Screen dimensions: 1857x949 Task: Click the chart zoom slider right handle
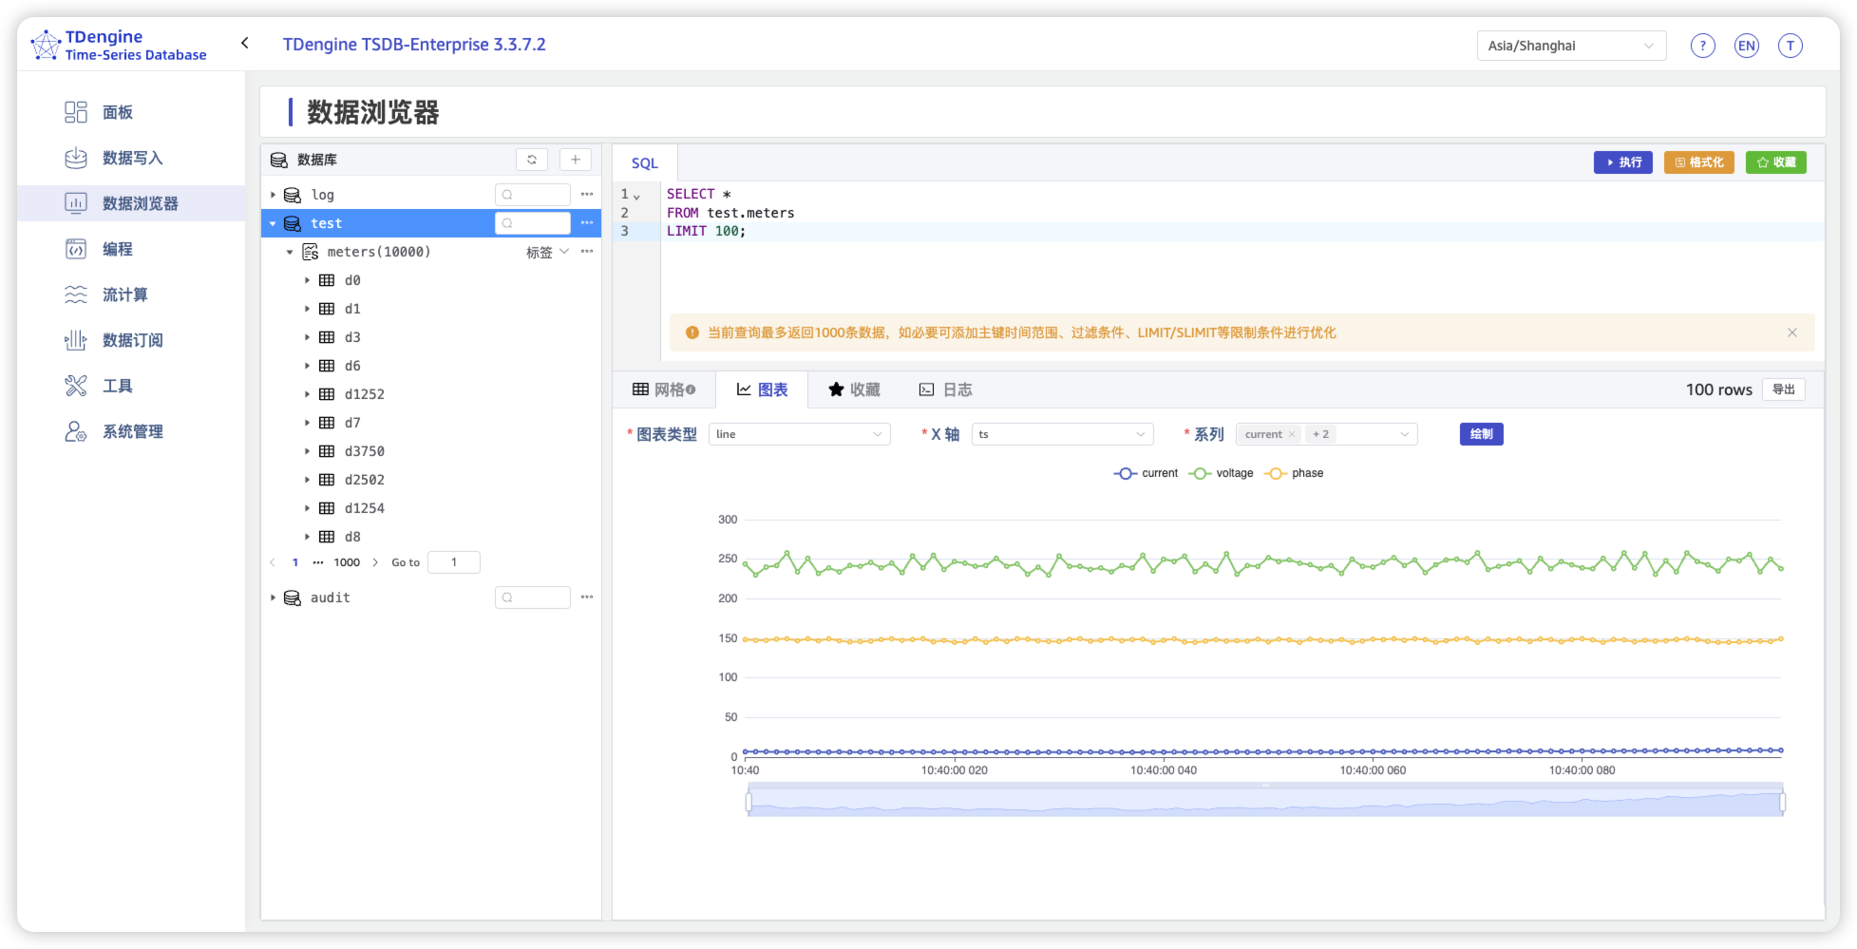coord(1782,803)
